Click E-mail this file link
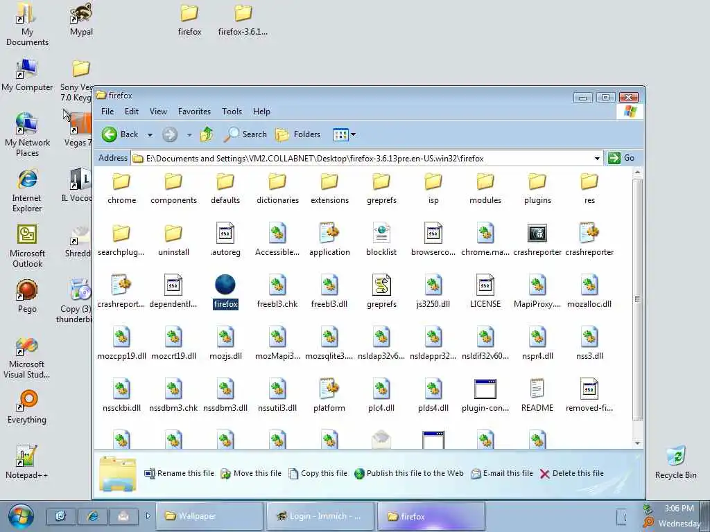Image resolution: width=710 pixels, height=532 pixels. coord(502,473)
